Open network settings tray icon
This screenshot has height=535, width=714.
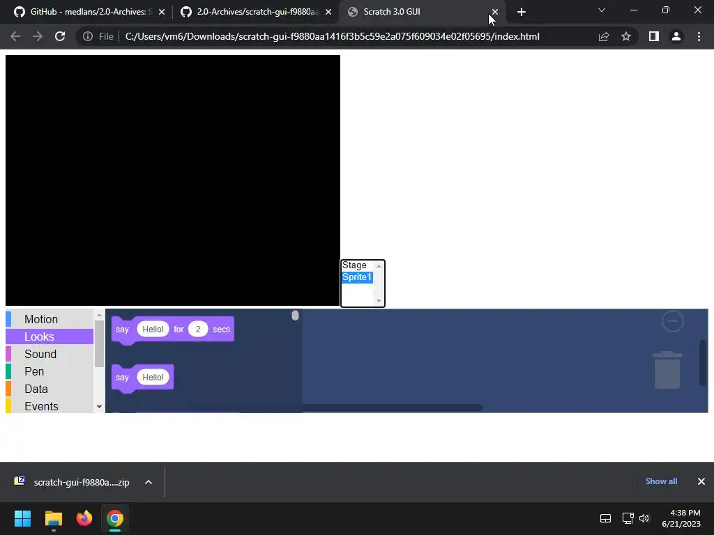628,518
